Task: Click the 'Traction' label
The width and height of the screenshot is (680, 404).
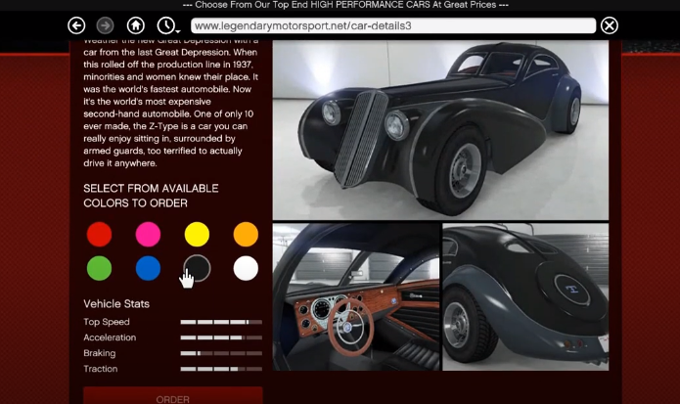Action: tap(100, 369)
